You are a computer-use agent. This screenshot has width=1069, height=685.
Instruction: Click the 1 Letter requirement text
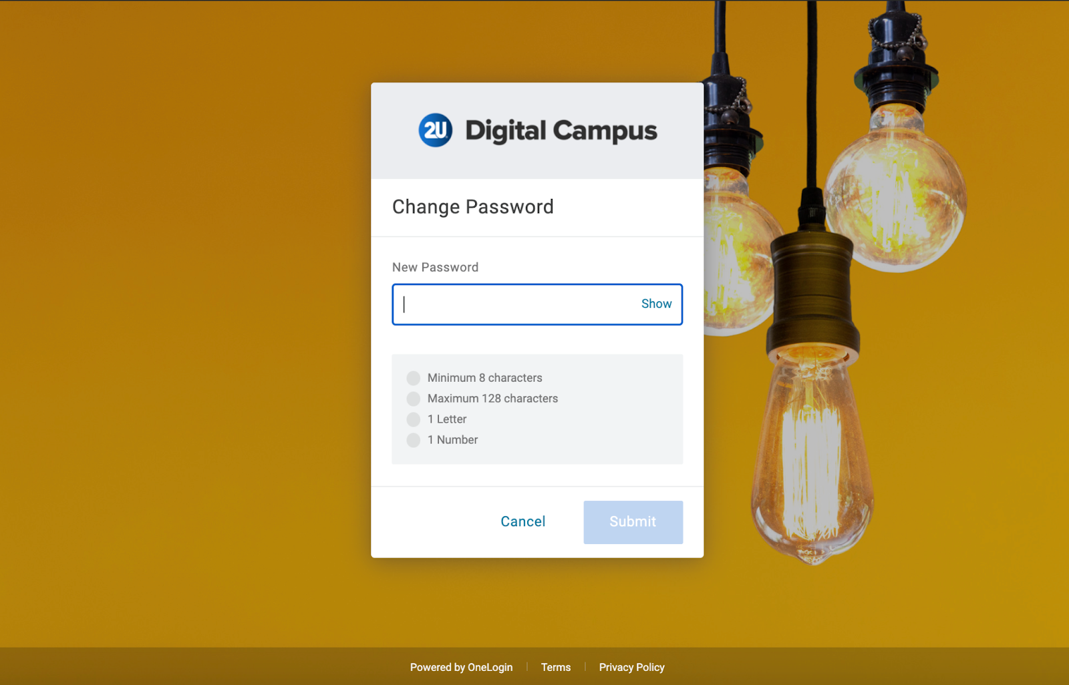coord(447,419)
